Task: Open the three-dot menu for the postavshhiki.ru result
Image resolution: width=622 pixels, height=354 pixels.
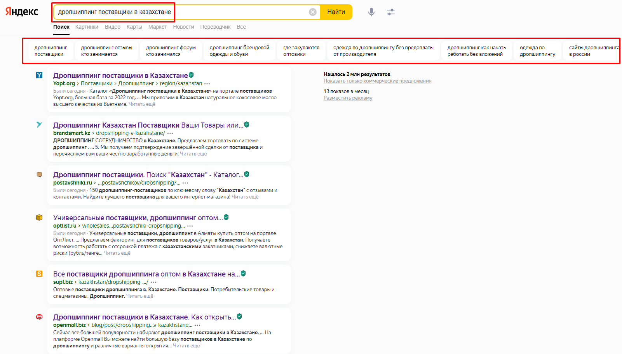Action: [x=185, y=183]
